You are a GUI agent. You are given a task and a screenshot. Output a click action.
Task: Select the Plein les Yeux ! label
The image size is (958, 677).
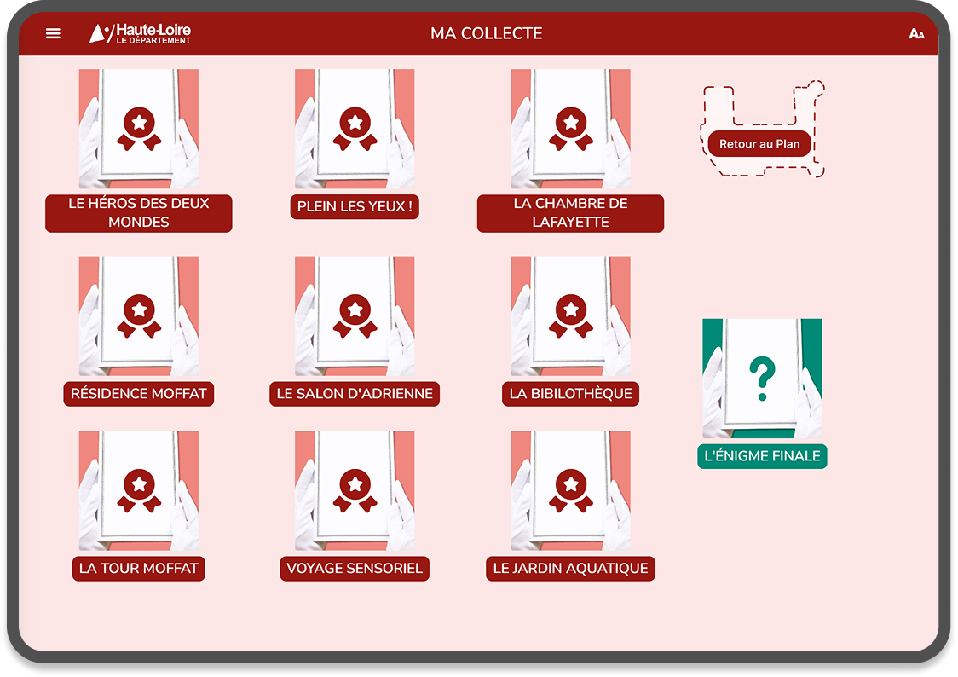pyautogui.click(x=355, y=206)
